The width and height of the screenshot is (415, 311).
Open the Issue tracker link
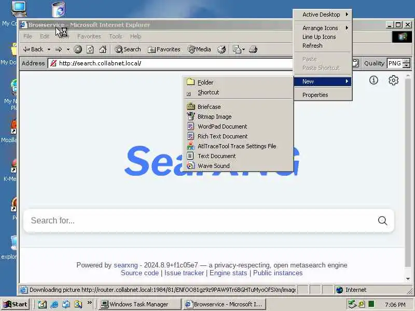(x=184, y=273)
